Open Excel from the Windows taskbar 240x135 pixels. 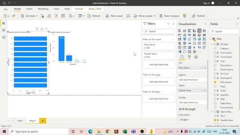(125, 132)
